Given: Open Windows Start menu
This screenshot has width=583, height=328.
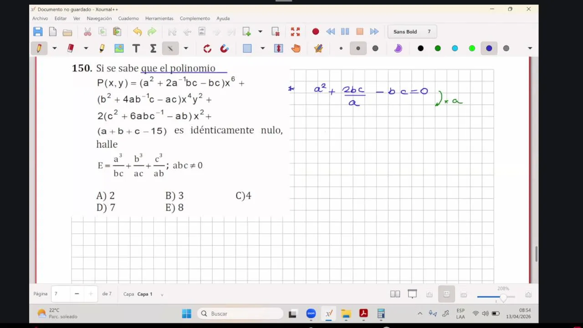Looking at the screenshot, I should tap(187, 313).
